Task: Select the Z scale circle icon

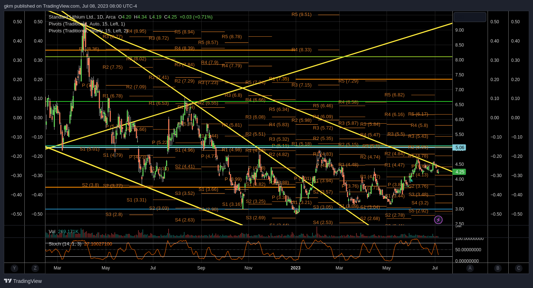Action: pos(35,268)
